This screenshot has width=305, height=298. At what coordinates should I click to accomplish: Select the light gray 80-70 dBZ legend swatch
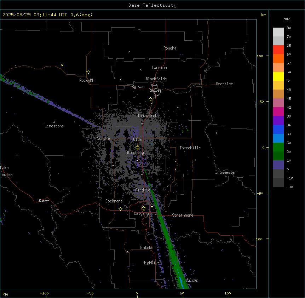[278, 32]
